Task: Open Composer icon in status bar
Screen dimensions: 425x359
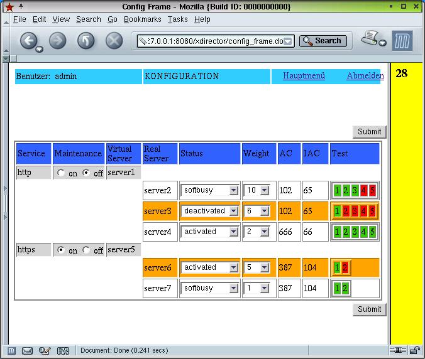Action: pos(45,351)
